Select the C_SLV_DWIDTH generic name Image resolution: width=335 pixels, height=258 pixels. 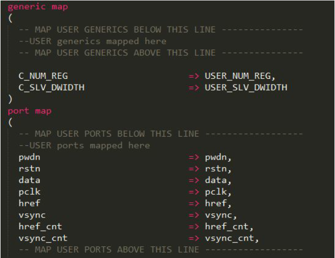tap(52, 87)
